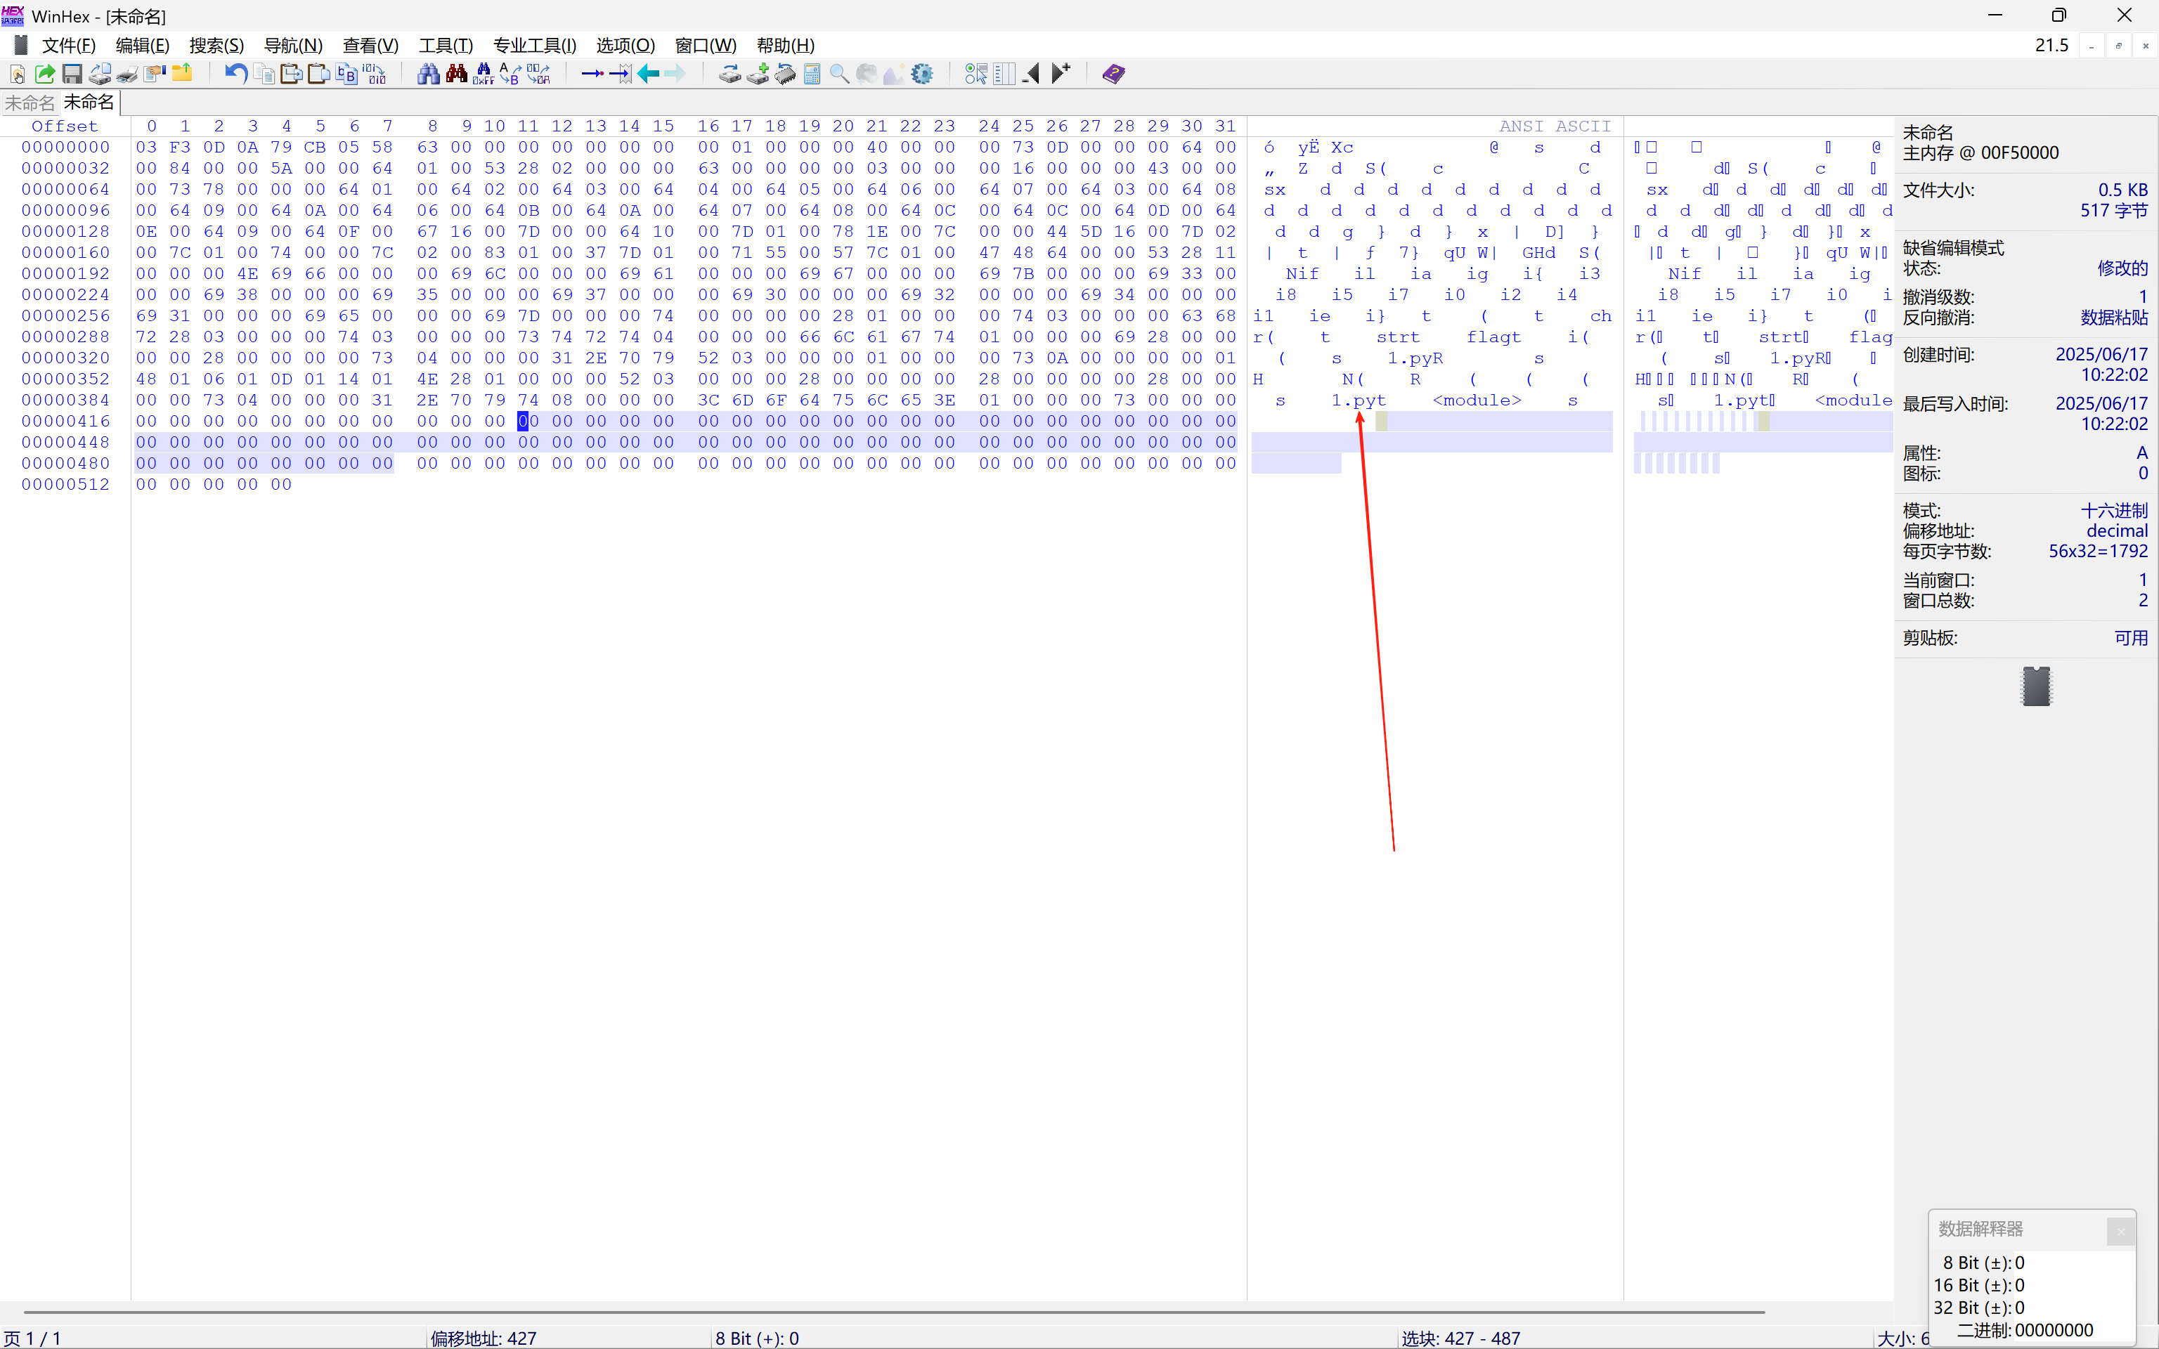Switch to the first 未命名 tab

(x=30, y=103)
